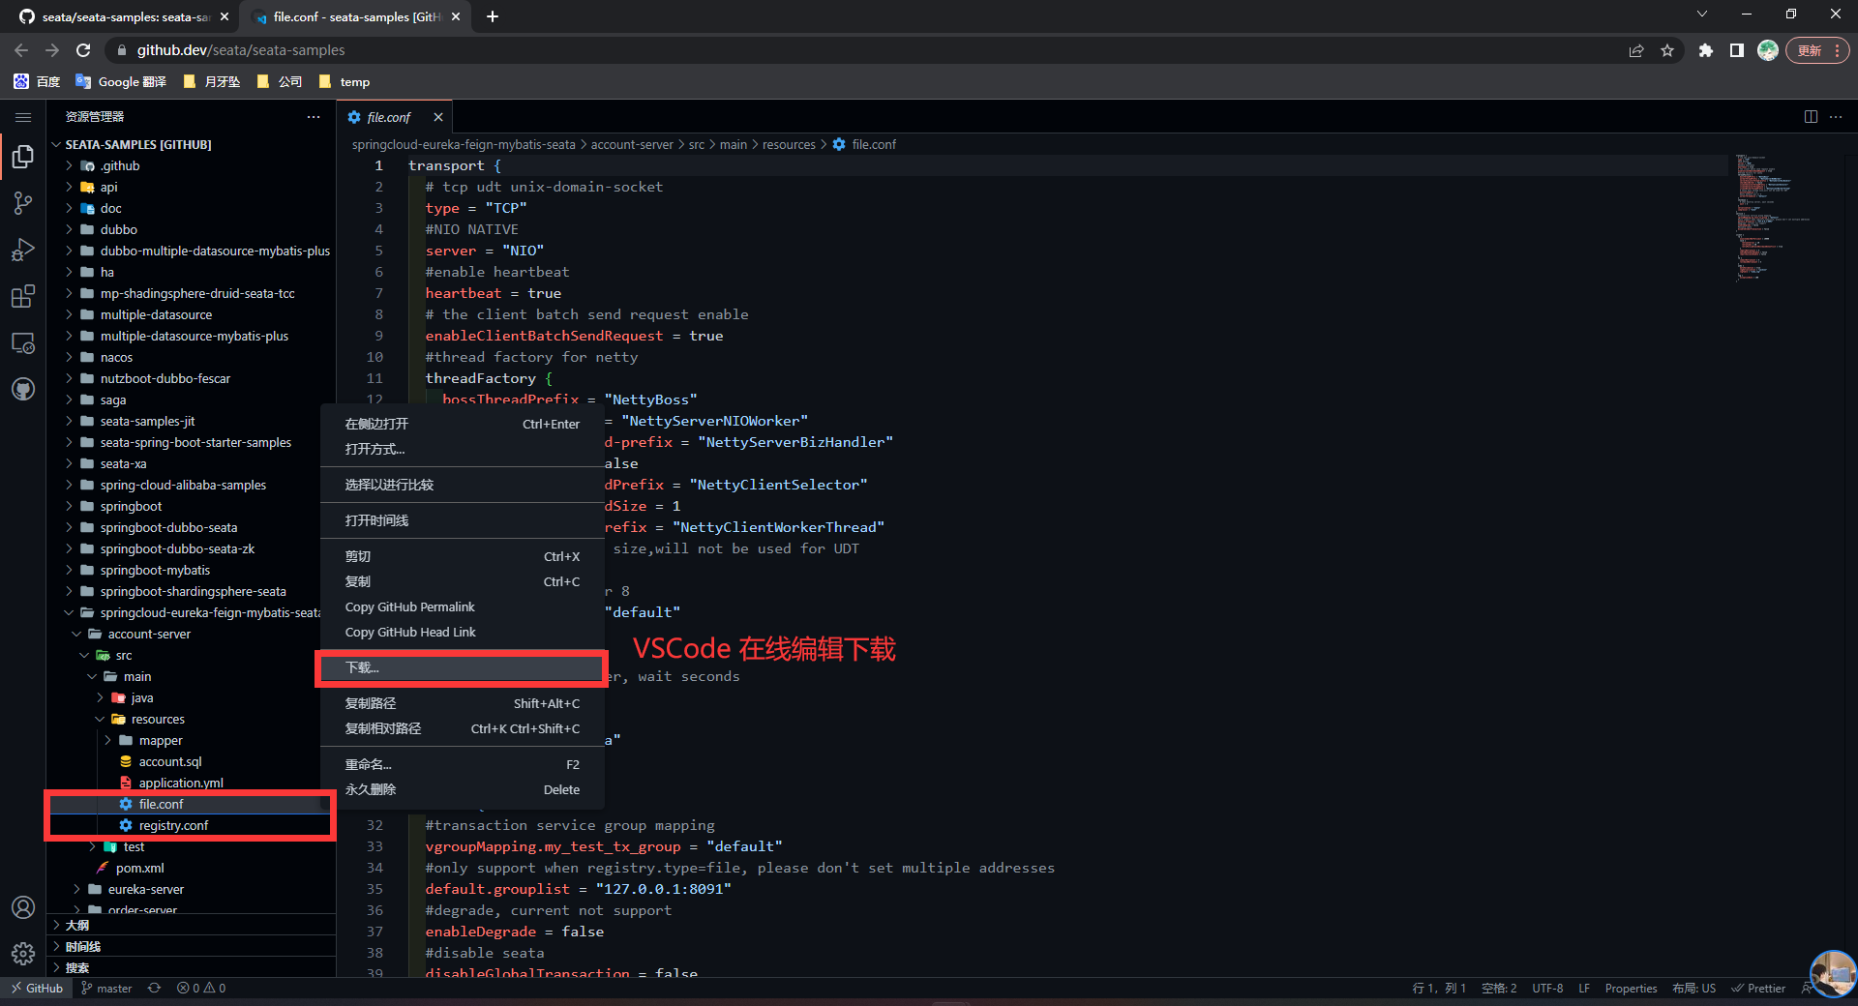Choose 复制路径 from the context menu
Viewport: 1858px width, 1006px height.
(x=462, y=703)
